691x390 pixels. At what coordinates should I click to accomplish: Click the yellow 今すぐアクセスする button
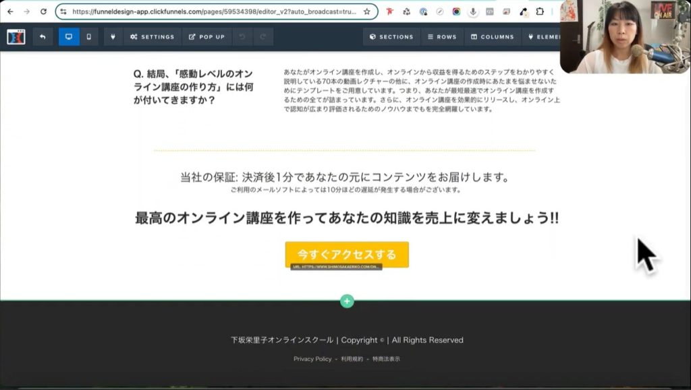tap(347, 255)
